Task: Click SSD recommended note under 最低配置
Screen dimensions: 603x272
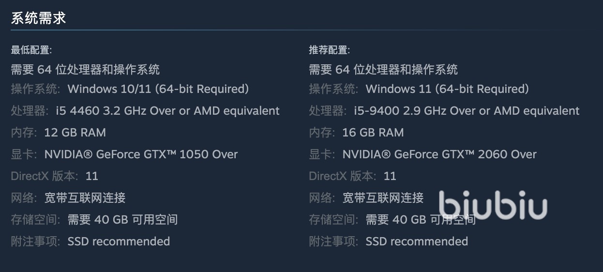Action: [x=119, y=242]
